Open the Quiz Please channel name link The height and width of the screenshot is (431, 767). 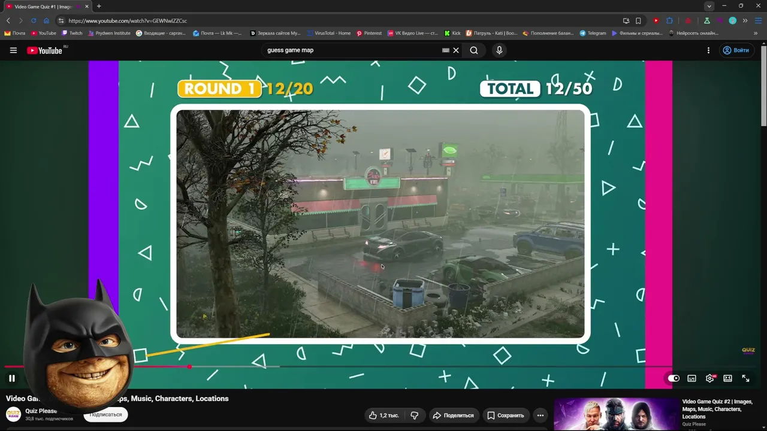[x=41, y=411]
